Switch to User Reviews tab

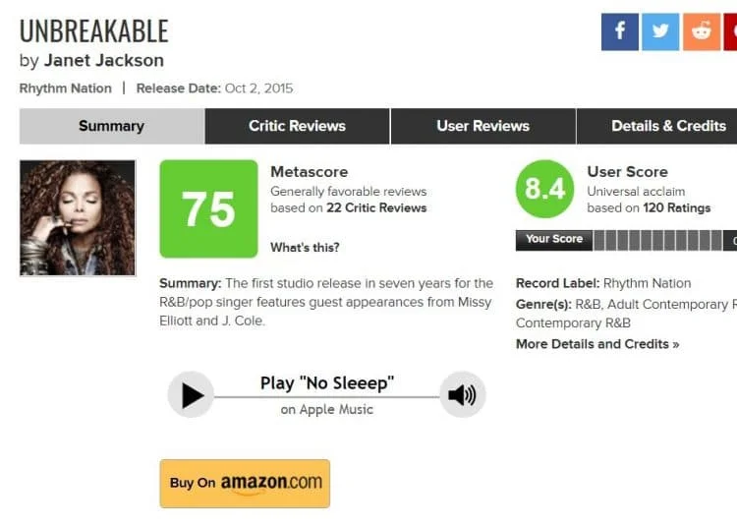482,126
